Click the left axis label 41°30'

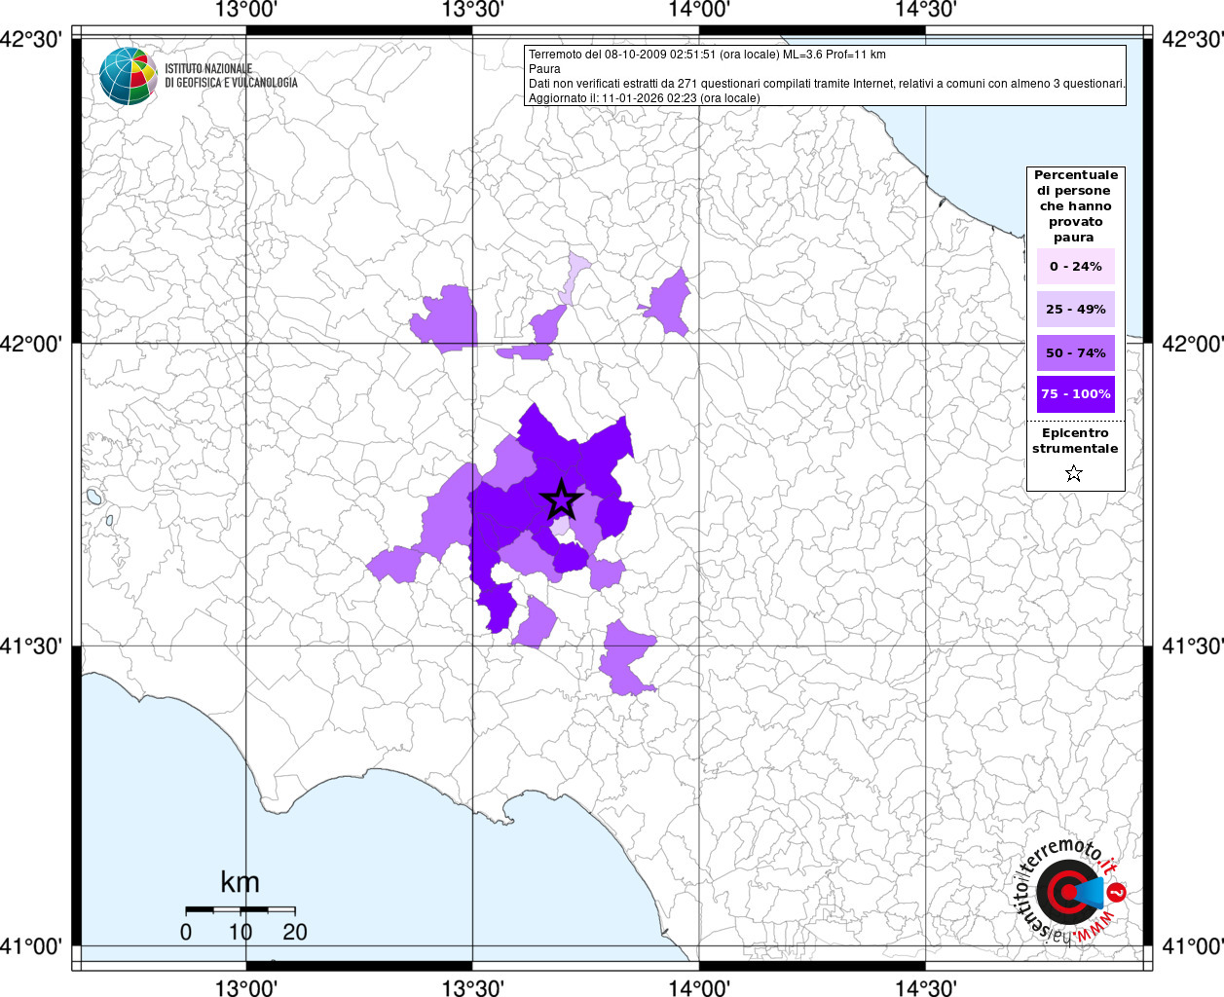pyautogui.click(x=32, y=646)
